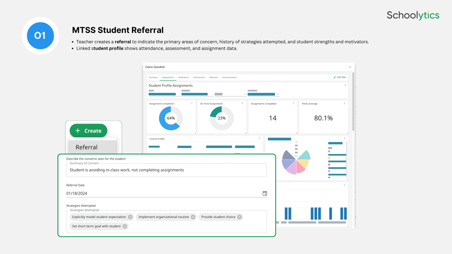The image size is (452, 254).
Task: Remove the 'Set short-term goal with student' chip
Action: (x=125, y=226)
